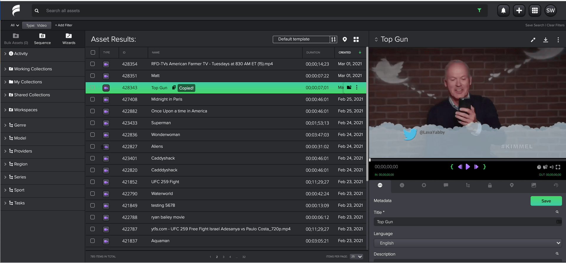Viewport: 566px width, 263px height.
Task: Download the Top Gun asset
Action: point(546,40)
